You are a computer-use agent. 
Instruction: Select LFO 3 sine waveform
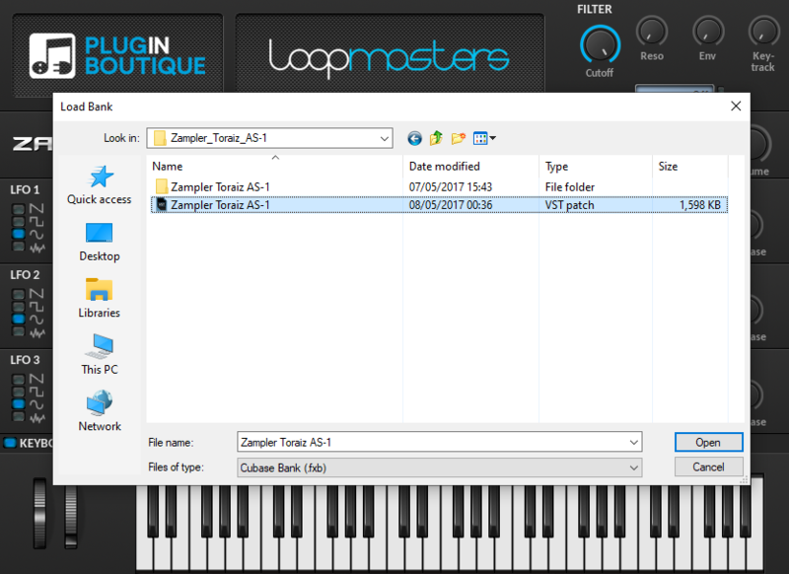[x=18, y=404]
